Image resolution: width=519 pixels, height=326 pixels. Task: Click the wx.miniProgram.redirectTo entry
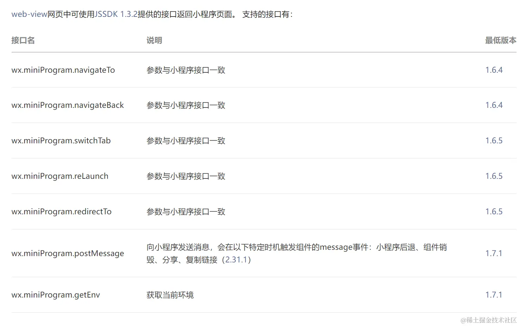coord(61,212)
